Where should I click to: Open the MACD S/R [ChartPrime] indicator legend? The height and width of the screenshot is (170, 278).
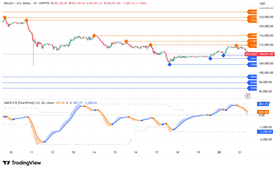coord(21,103)
